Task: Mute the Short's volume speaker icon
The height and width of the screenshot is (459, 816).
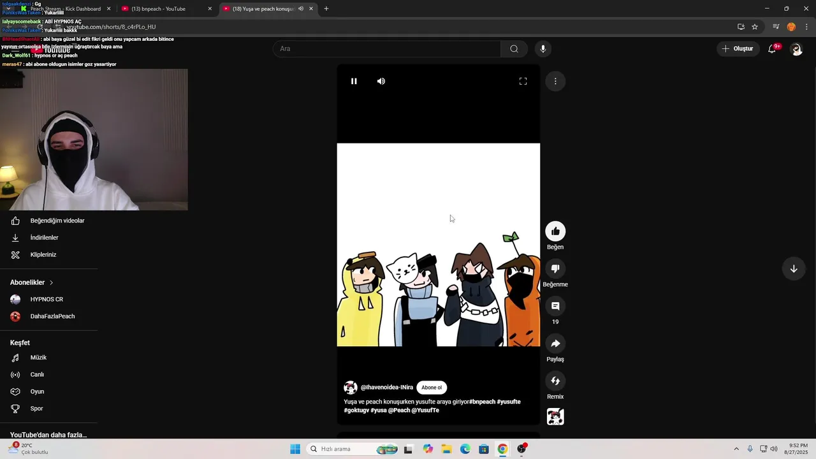Action: click(381, 81)
